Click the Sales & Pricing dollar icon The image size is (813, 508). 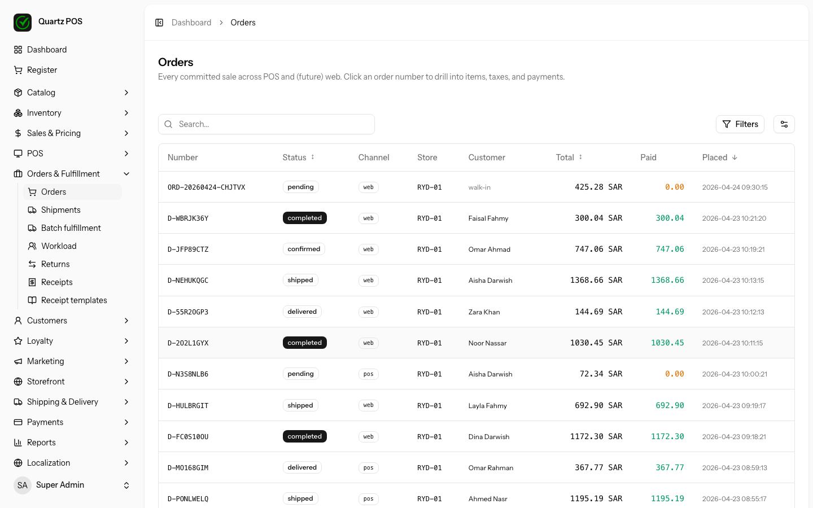click(18, 133)
